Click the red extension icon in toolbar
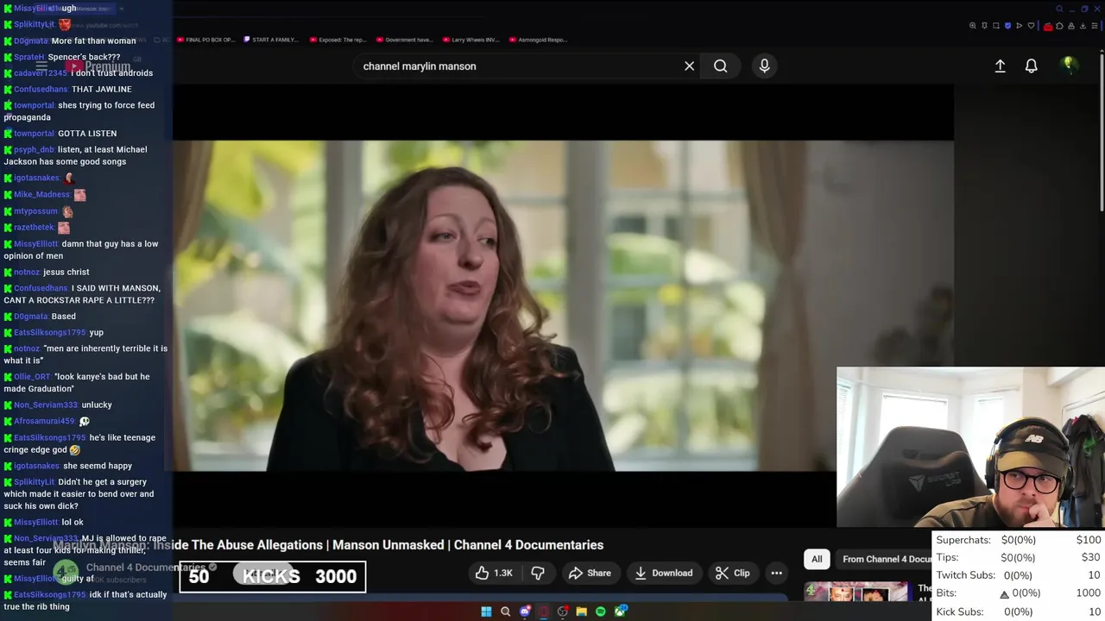This screenshot has height=621, width=1105. tap(1048, 27)
